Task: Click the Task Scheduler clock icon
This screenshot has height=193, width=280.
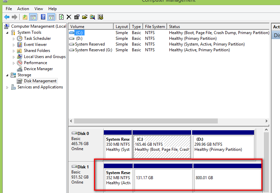Action: pos(20,38)
